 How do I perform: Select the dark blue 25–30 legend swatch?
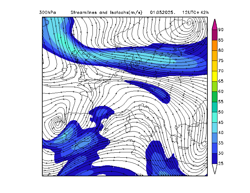pos(215,158)
